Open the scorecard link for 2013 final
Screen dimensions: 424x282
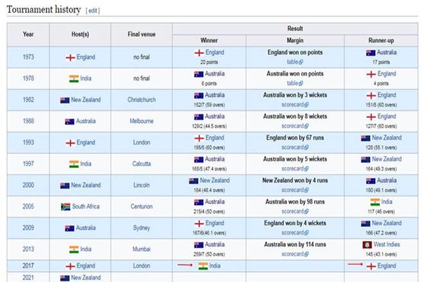coord(295,254)
